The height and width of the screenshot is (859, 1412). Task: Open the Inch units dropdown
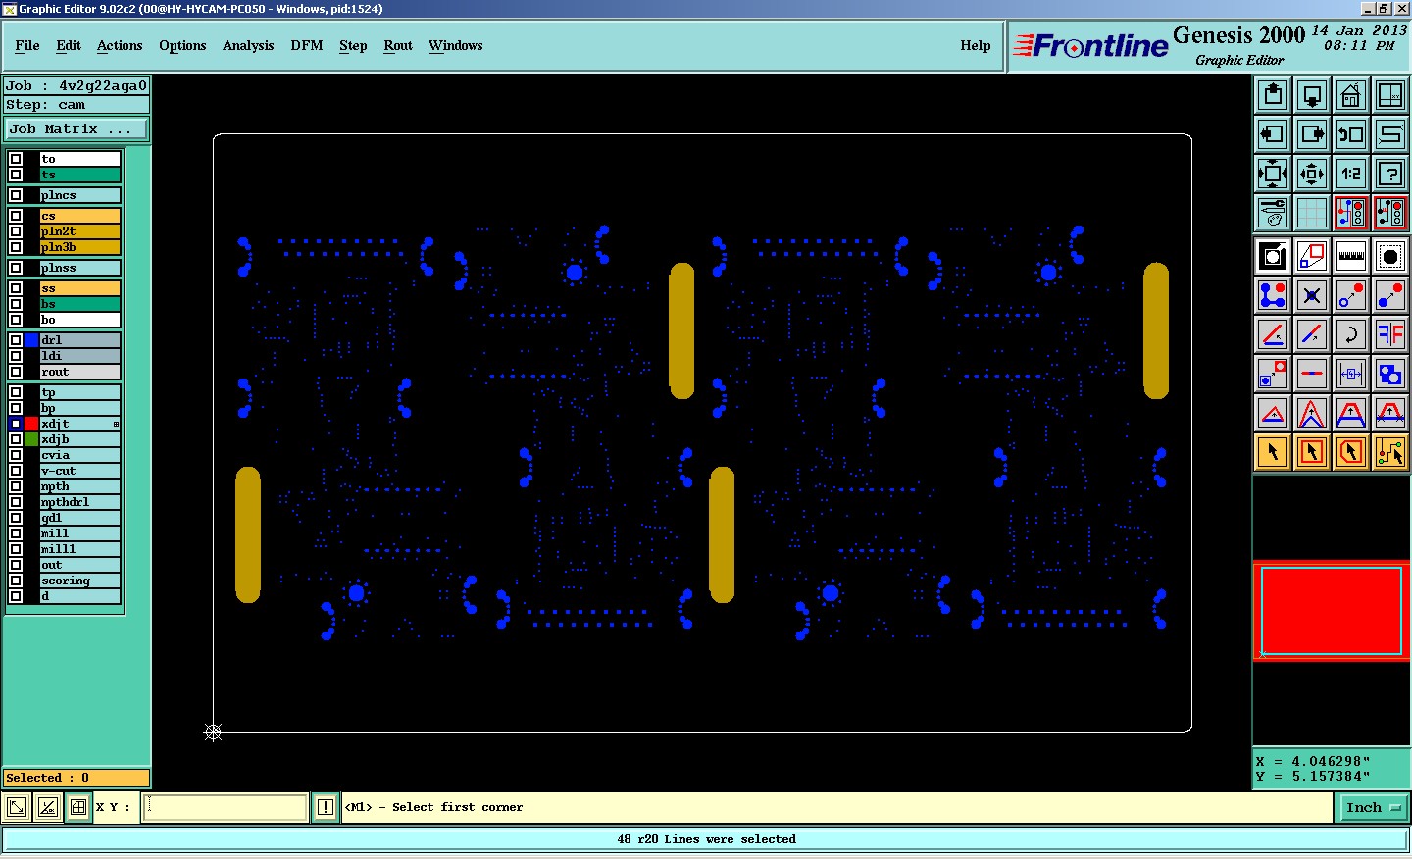pos(1373,808)
